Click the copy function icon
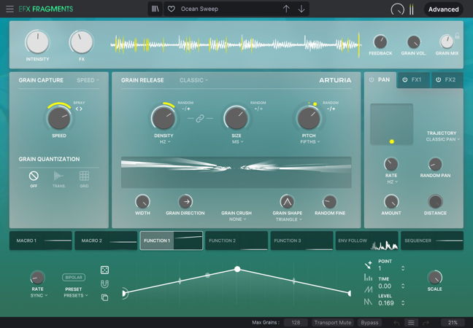The image size is (473, 328). pyautogui.click(x=105, y=297)
